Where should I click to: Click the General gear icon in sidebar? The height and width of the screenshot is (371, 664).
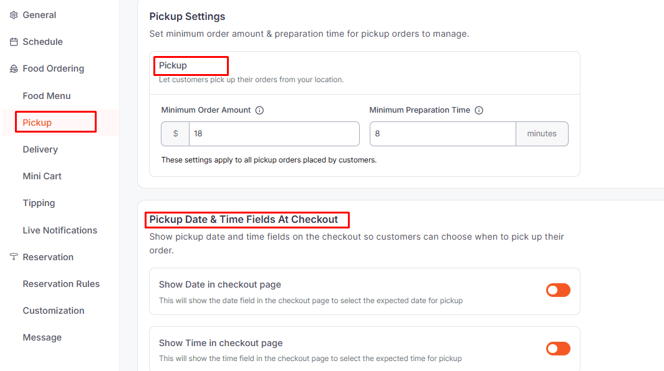point(14,15)
